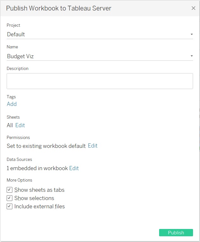Uncheck the Show sheets as tabs checkbox
The height and width of the screenshot is (242, 200).
(10, 190)
